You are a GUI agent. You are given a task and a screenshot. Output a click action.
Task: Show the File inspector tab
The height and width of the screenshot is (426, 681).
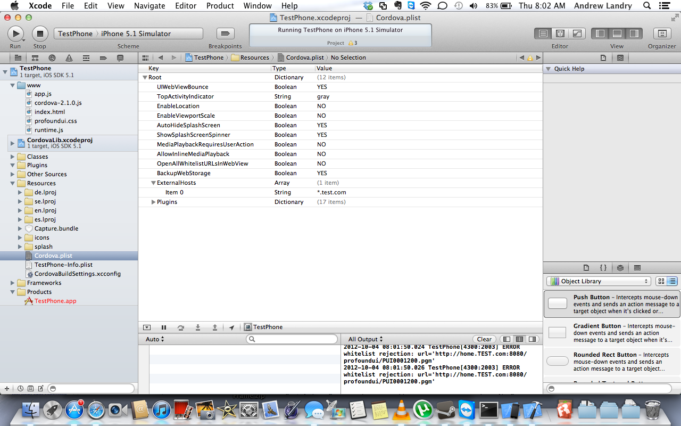pyautogui.click(x=603, y=58)
